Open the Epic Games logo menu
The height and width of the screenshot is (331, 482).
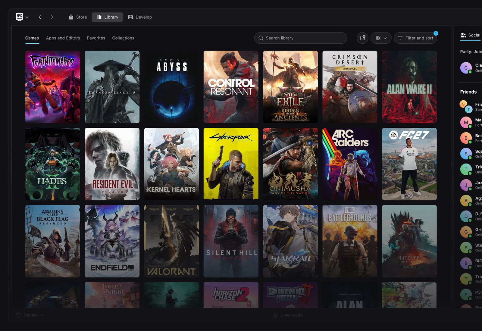(20, 17)
